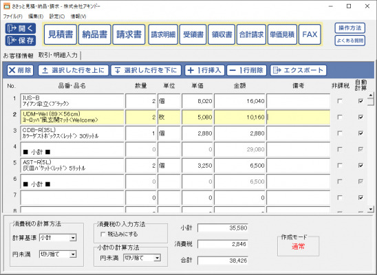The width and height of the screenshot is (377, 275).
Task: Click the X 削除 delete button
Action: 20,70
